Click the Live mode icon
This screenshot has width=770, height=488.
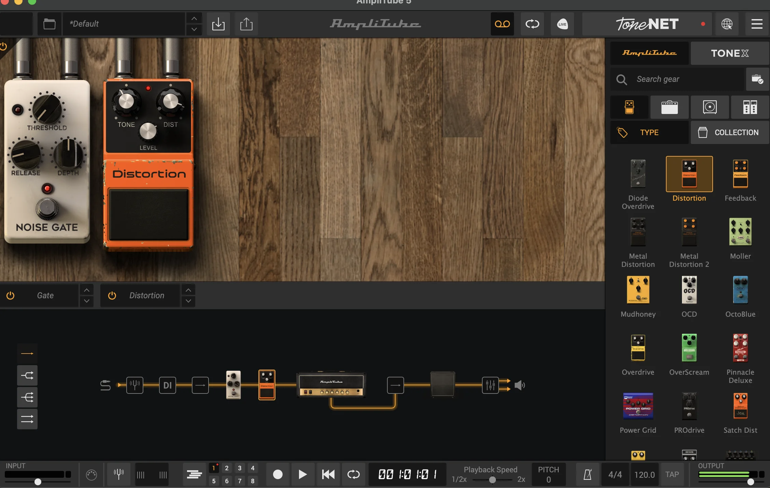pos(562,24)
